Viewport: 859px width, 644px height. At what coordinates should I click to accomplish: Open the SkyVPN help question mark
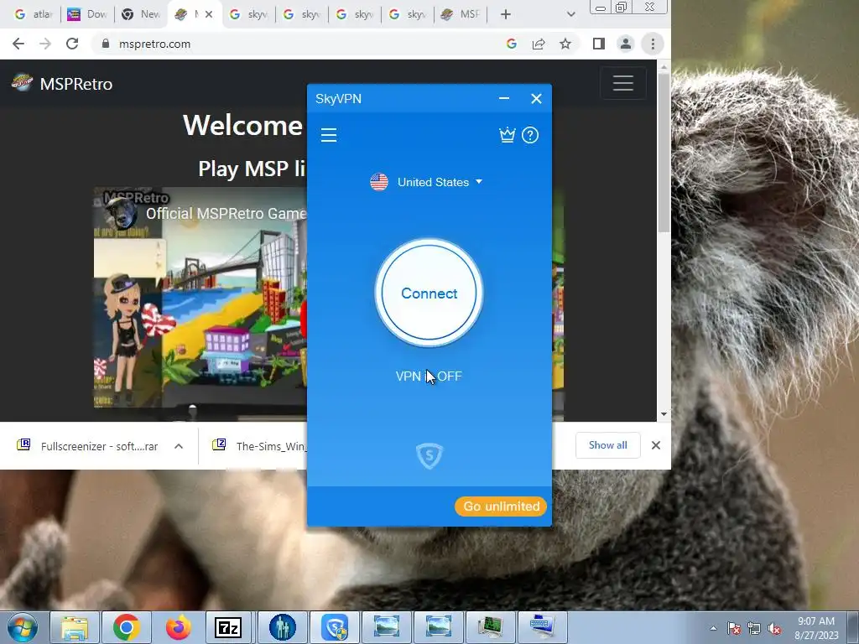pyautogui.click(x=530, y=135)
